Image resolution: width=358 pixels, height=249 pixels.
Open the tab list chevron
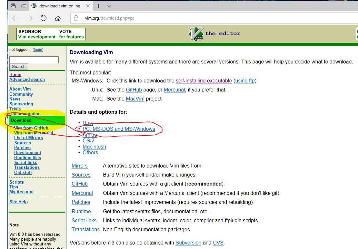coord(109,6)
